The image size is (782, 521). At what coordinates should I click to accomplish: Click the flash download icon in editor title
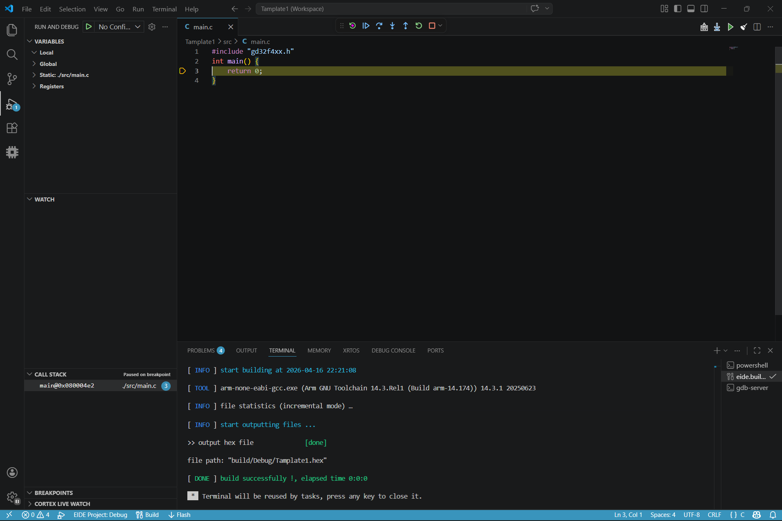tap(717, 27)
